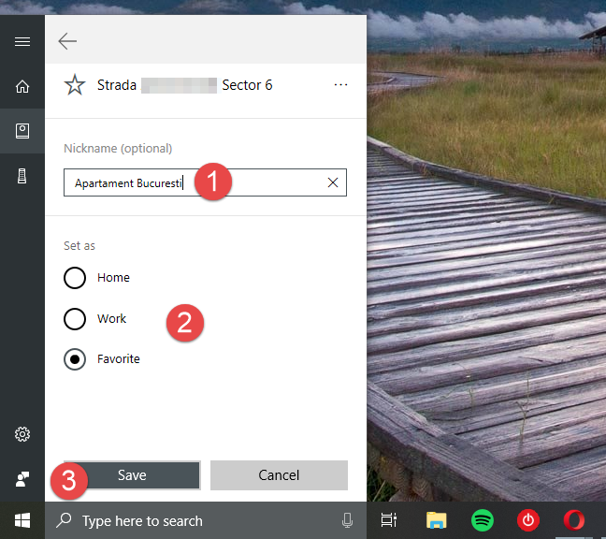606x539 pixels.
Task: Open the Feedback icon in sidebar
Action: (x=22, y=479)
